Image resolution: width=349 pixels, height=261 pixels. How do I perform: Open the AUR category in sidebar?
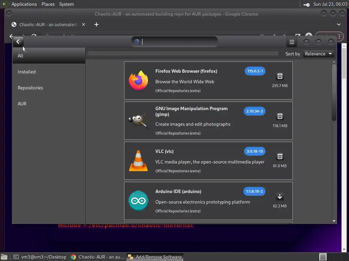49,104
